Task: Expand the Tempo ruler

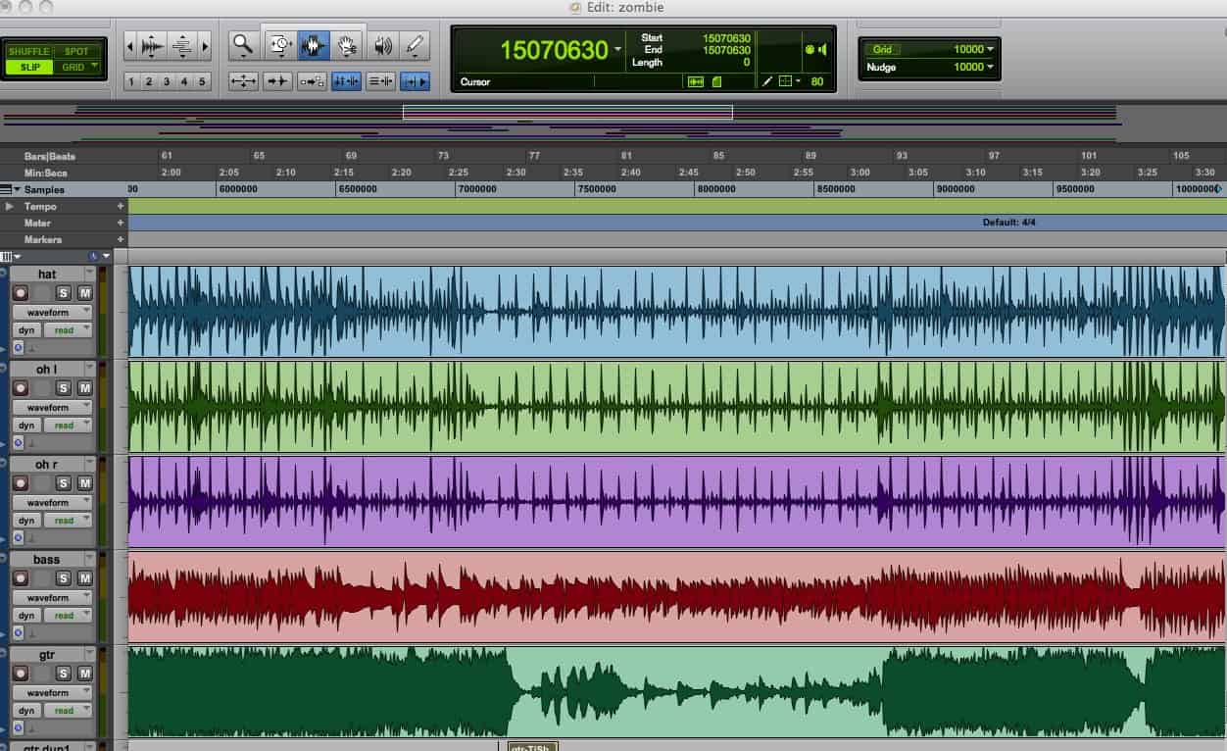Action: click(10, 206)
